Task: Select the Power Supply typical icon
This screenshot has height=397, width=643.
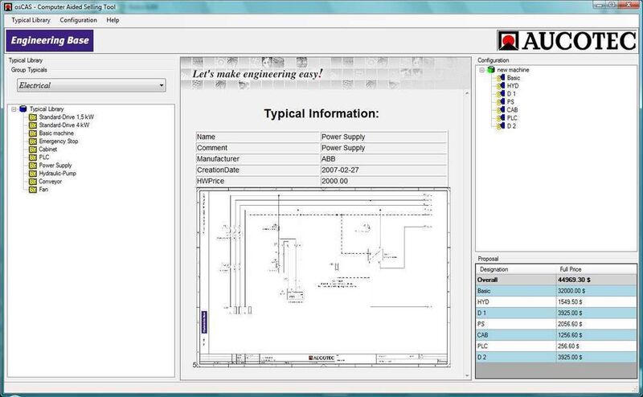Action: coord(33,166)
